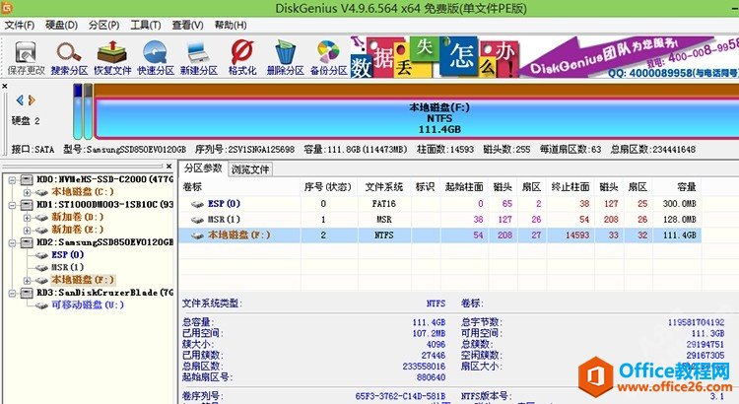
Task: Click the 搜索分区 magnifier icon
Action: click(69, 55)
